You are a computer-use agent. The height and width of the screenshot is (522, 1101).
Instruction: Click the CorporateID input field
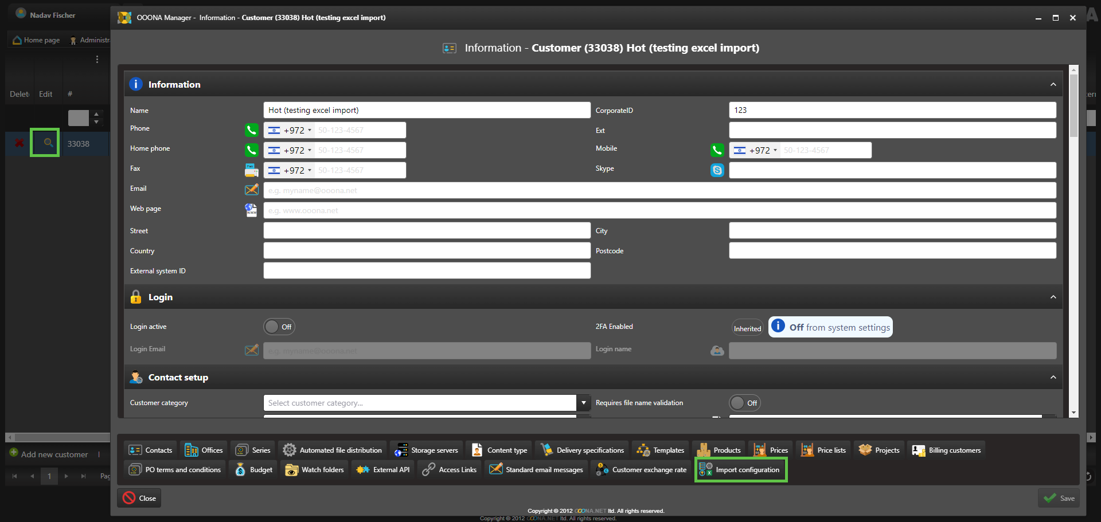click(892, 110)
